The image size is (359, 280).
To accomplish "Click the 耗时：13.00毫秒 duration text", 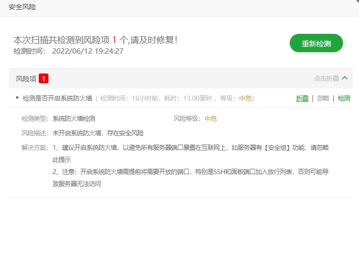I will 188,98.
